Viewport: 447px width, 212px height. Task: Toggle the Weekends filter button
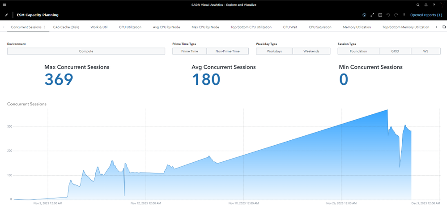coord(311,51)
